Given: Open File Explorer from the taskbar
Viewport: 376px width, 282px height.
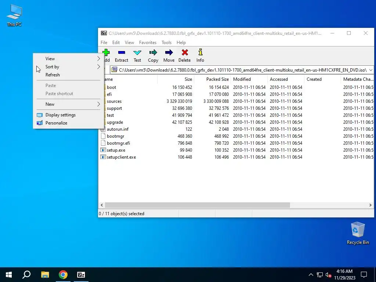Looking at the screenshot, I should pos(45,275).
